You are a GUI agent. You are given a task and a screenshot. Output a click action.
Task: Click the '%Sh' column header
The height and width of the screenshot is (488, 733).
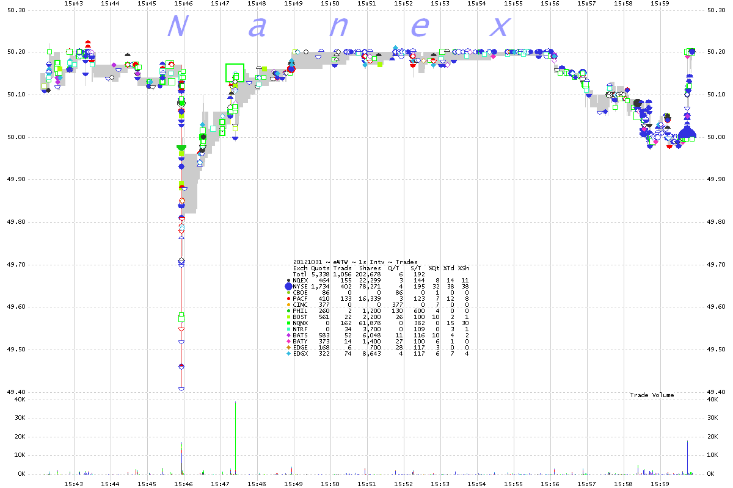(x=463, y=268)
